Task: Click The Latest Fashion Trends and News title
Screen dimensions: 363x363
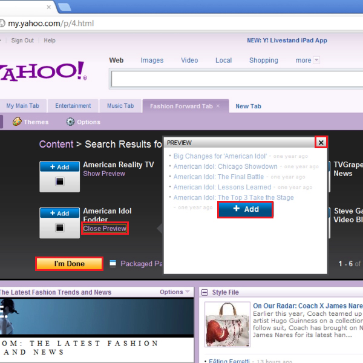Action: click(x=56, y=292)
